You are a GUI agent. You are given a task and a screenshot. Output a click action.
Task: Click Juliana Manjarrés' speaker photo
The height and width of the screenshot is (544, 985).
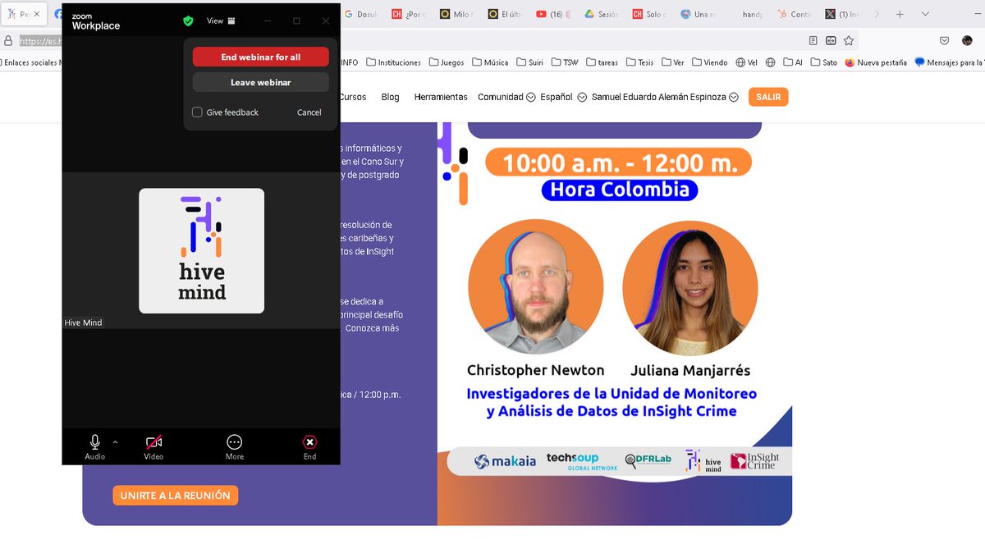690,287
